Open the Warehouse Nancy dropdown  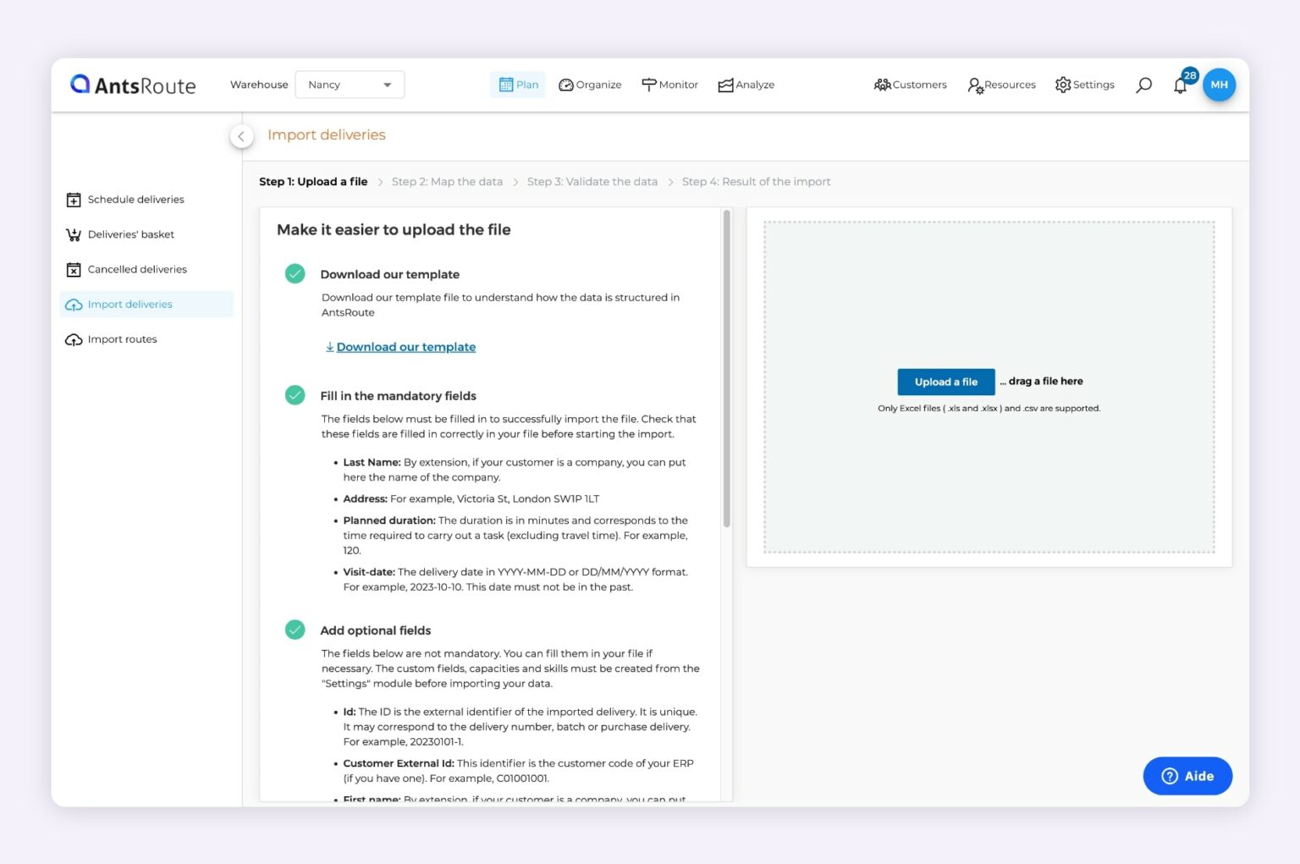[350, 85]
